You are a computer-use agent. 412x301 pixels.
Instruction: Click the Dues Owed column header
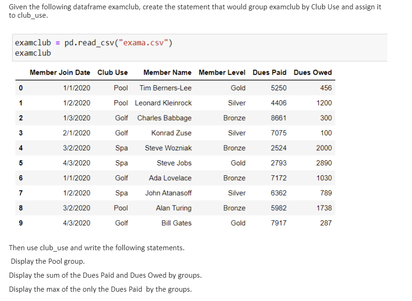313,73
